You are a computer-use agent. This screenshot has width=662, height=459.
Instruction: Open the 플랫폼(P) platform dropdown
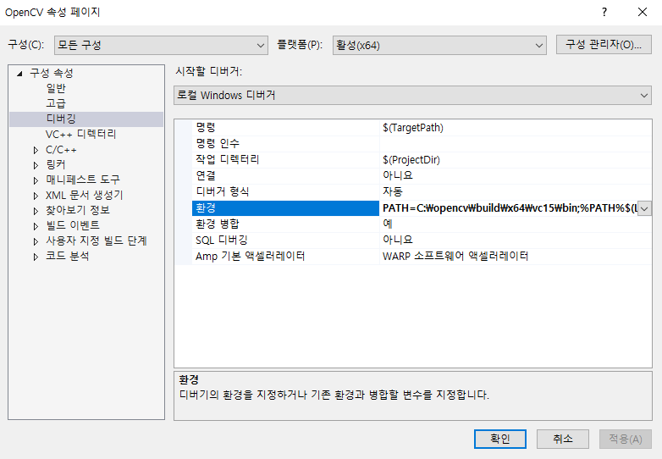pyautogui.click(x=439, y=45)
